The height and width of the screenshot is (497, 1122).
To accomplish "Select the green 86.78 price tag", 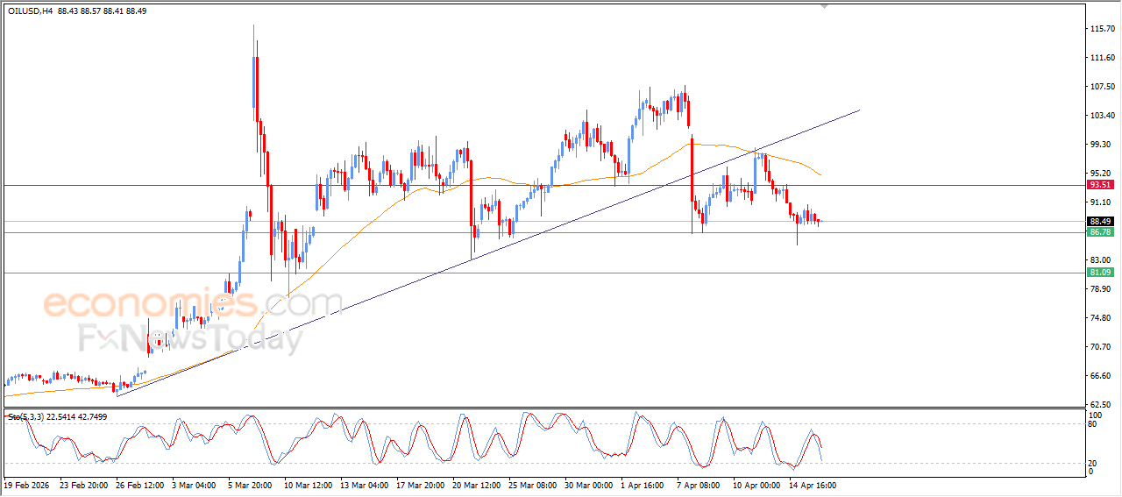I will pos(1100,232).
